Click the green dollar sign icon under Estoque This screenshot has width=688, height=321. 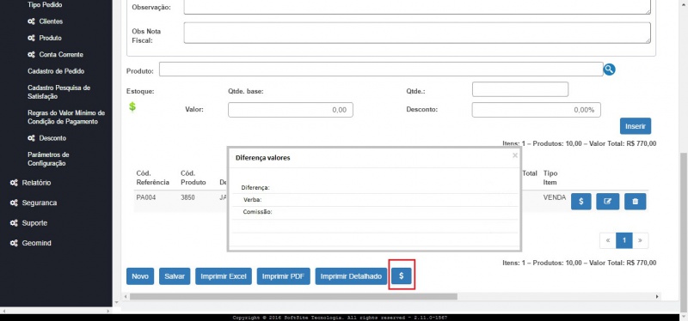point(132,106)
